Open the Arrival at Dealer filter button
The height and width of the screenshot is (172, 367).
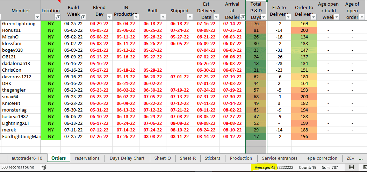coord(242,17)
